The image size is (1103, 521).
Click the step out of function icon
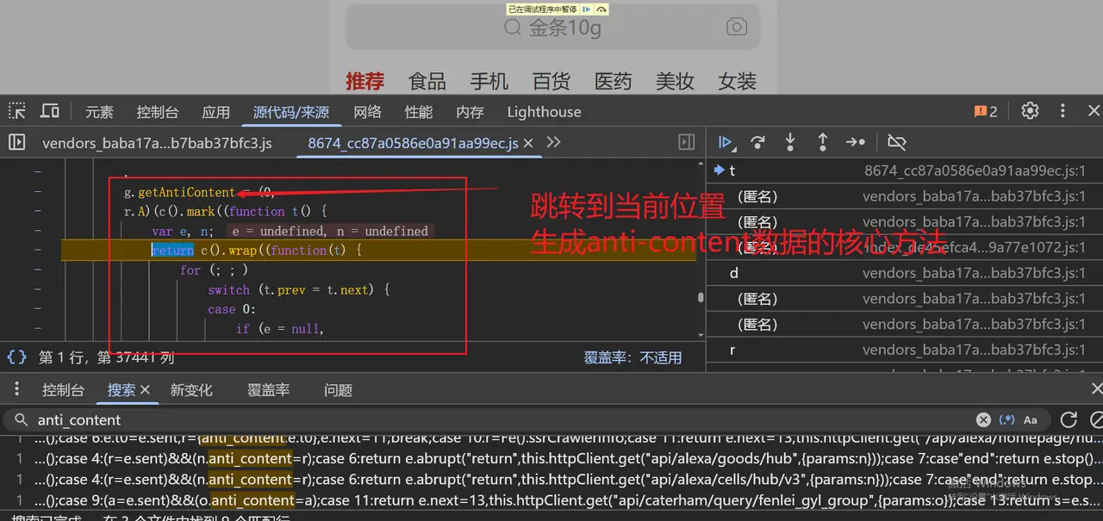[822, 142]
